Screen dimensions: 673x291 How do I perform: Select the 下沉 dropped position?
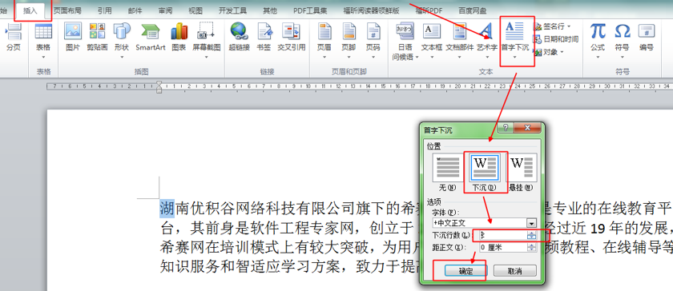(x=484, y=172)
